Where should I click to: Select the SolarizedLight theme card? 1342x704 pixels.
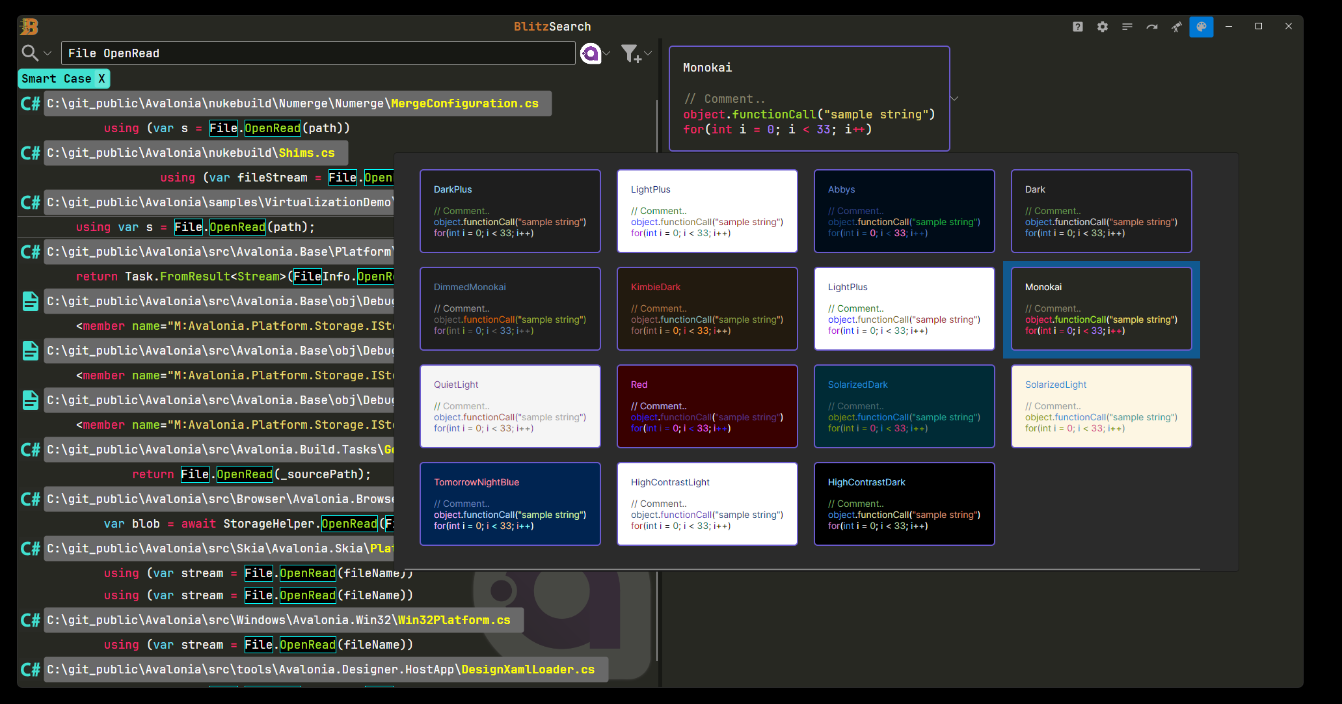click(x=1101, y=406)
